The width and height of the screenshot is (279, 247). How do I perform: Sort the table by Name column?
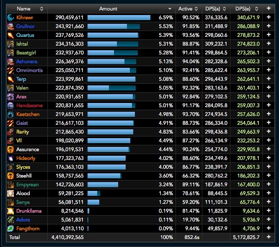coord(24,8)
